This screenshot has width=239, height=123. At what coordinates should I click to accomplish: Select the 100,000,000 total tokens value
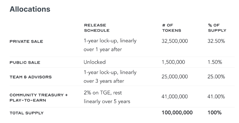(x=177, y=113)
